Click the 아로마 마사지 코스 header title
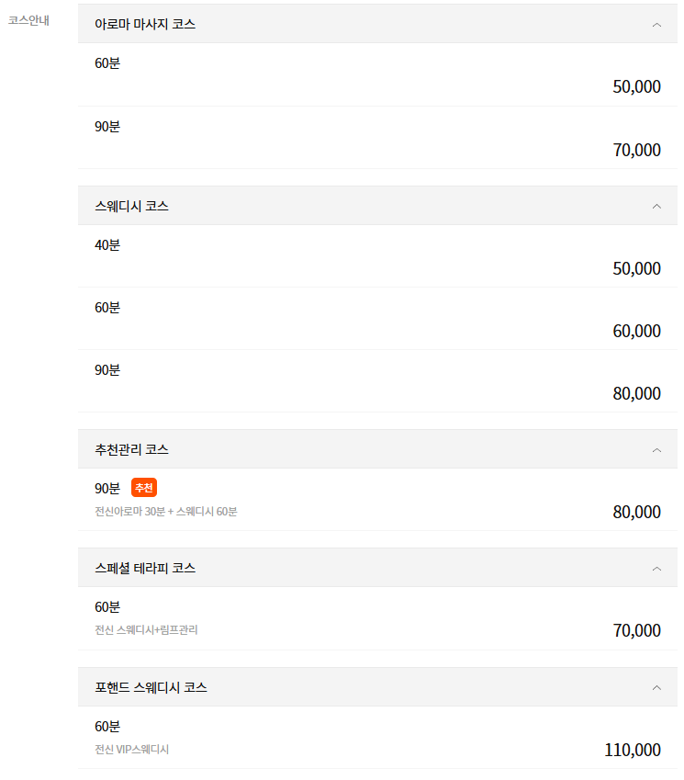Viewport: 684px width, 780px height. pos(145,24)
